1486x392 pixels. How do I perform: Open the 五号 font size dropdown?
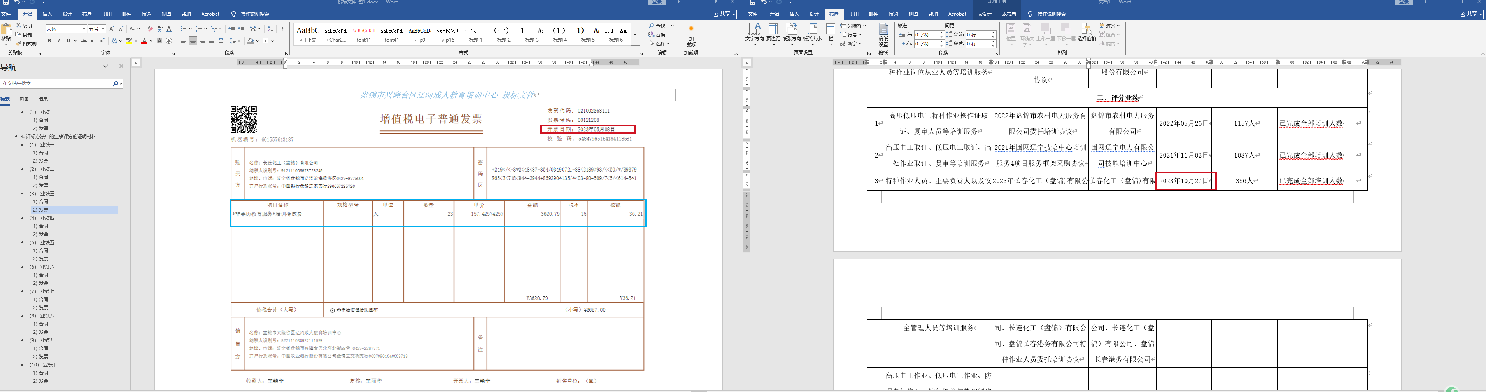pyautogui.click(x=103, y=29)
